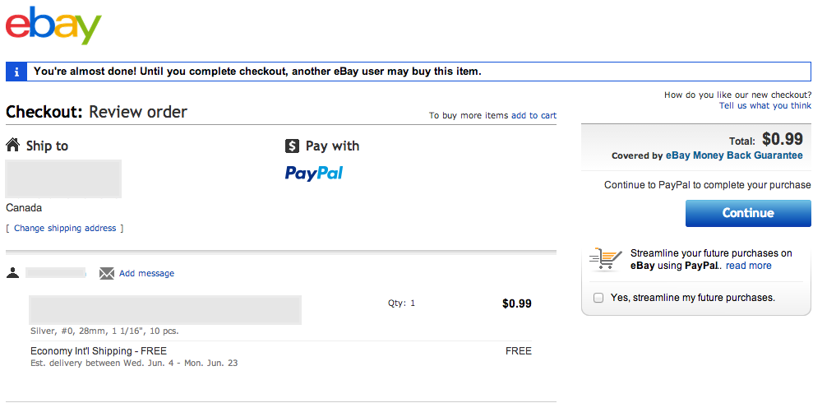813x403 pixels.
Task: Open the Tell us what you think link
Action: pyautogui.click(x=764, y=106)
